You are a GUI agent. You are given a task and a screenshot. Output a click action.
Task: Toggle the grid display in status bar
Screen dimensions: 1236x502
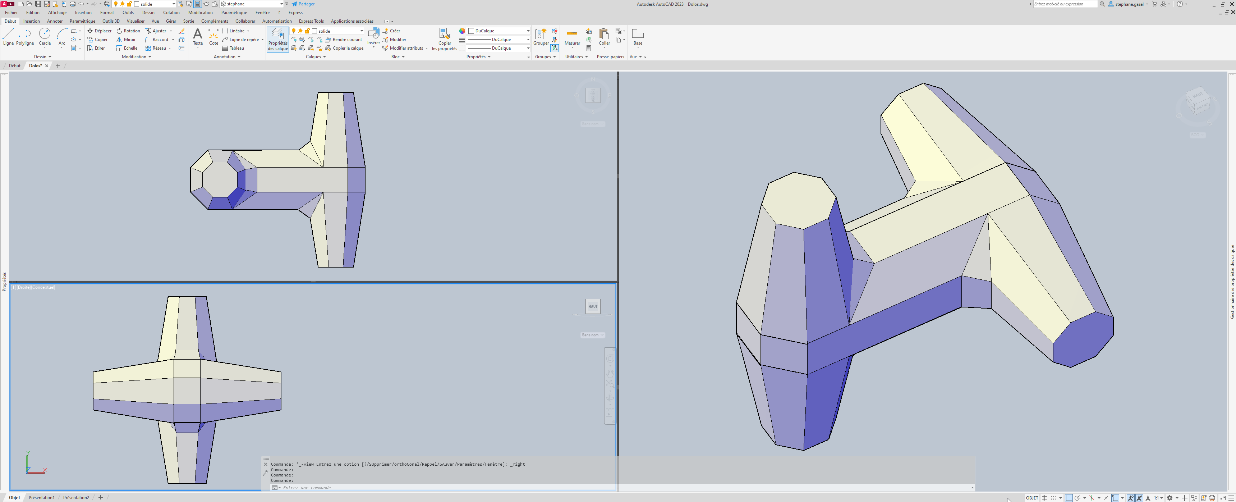1044,498
